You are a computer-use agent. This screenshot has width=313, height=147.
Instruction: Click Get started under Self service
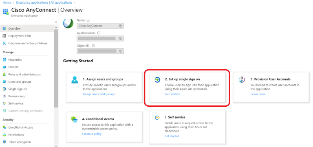(172, 136)
